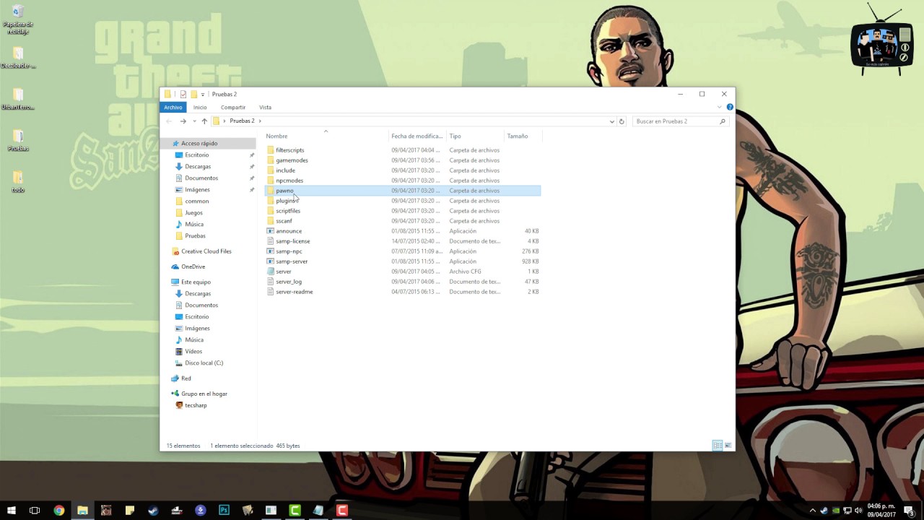Open the Archivo menu
Screen dimensions: 924x520
[x=173, y=107]
